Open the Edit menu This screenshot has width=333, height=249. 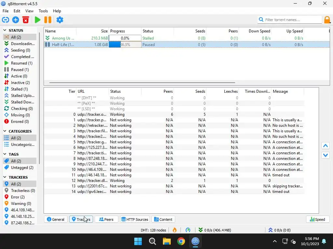pos(17,11)
